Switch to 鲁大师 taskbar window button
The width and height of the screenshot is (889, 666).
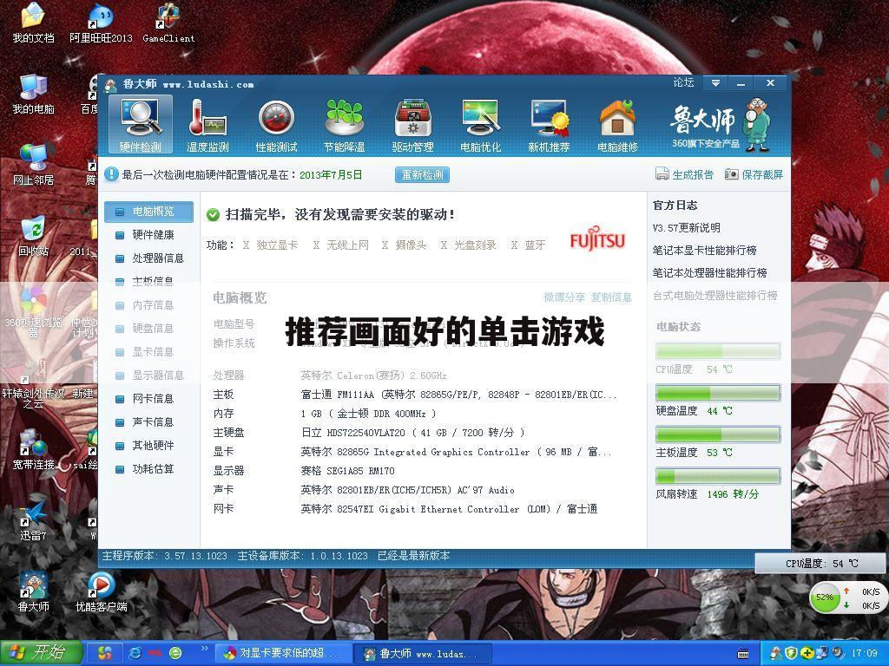[422, 654]
